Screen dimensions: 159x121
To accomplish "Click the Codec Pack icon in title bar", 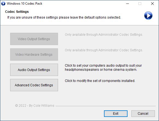I will [3, 4].
